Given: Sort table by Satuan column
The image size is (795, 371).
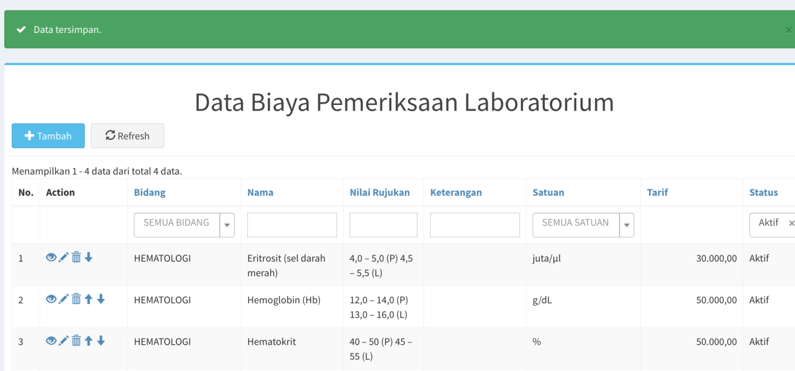Looking at the screenshot, I should click(x=548, y=193).
